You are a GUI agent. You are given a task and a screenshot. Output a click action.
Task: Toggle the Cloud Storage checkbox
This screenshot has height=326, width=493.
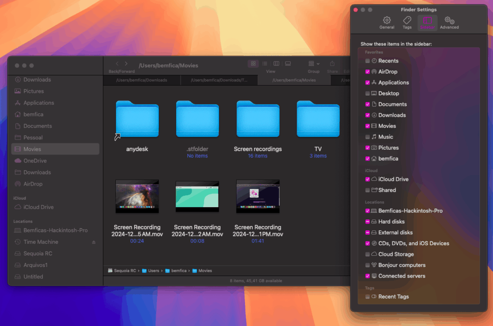coord(368,254)
